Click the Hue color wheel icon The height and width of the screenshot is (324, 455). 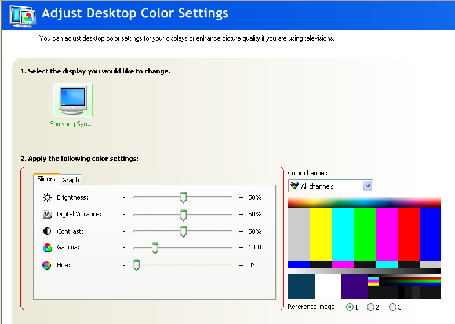tap(47, 265)
